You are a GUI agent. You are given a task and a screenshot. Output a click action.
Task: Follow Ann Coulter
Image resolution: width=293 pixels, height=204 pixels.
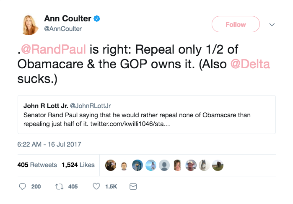tap(236, 24)
